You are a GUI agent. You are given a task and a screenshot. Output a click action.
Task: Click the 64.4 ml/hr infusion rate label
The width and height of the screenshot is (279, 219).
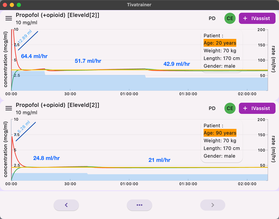coord(34,56)
